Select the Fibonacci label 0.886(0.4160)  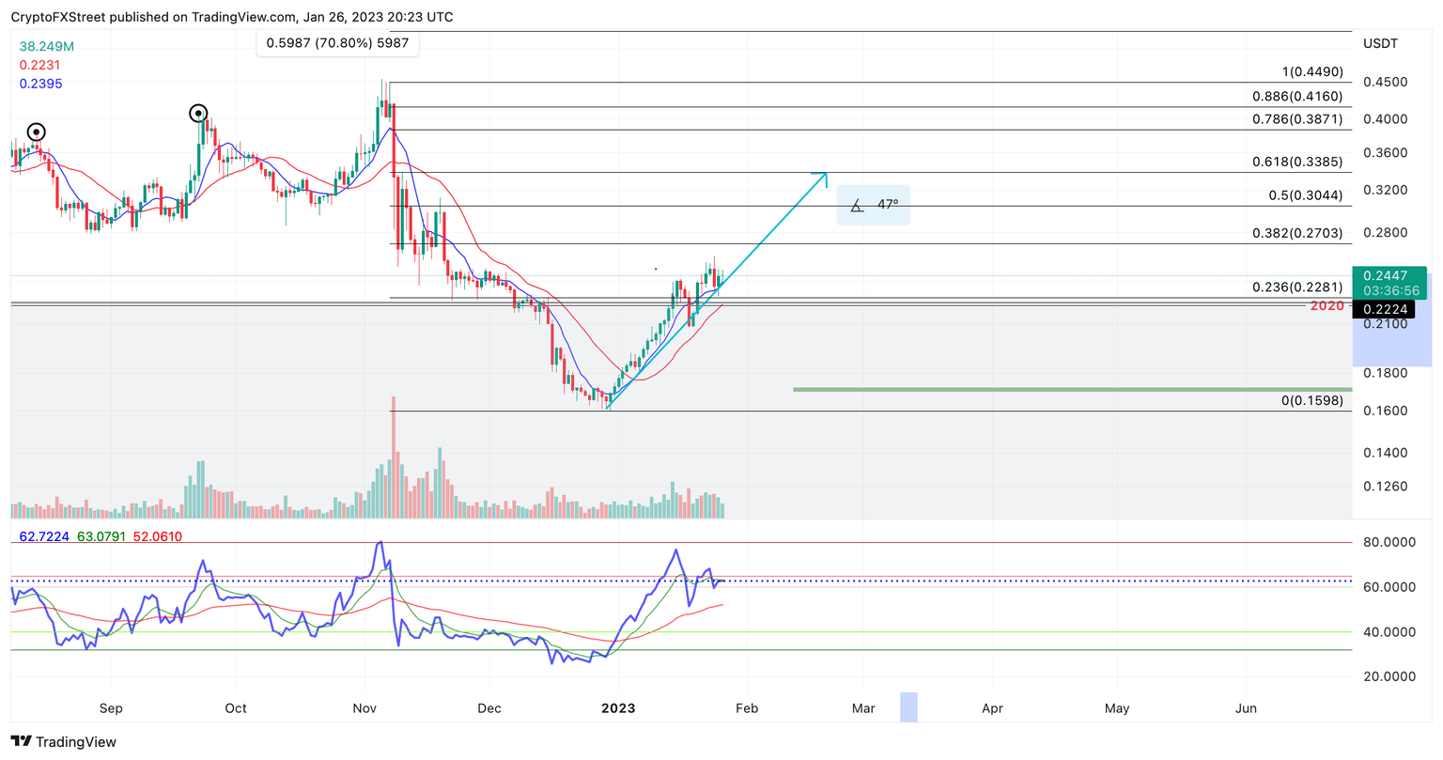pos(1297,96)
